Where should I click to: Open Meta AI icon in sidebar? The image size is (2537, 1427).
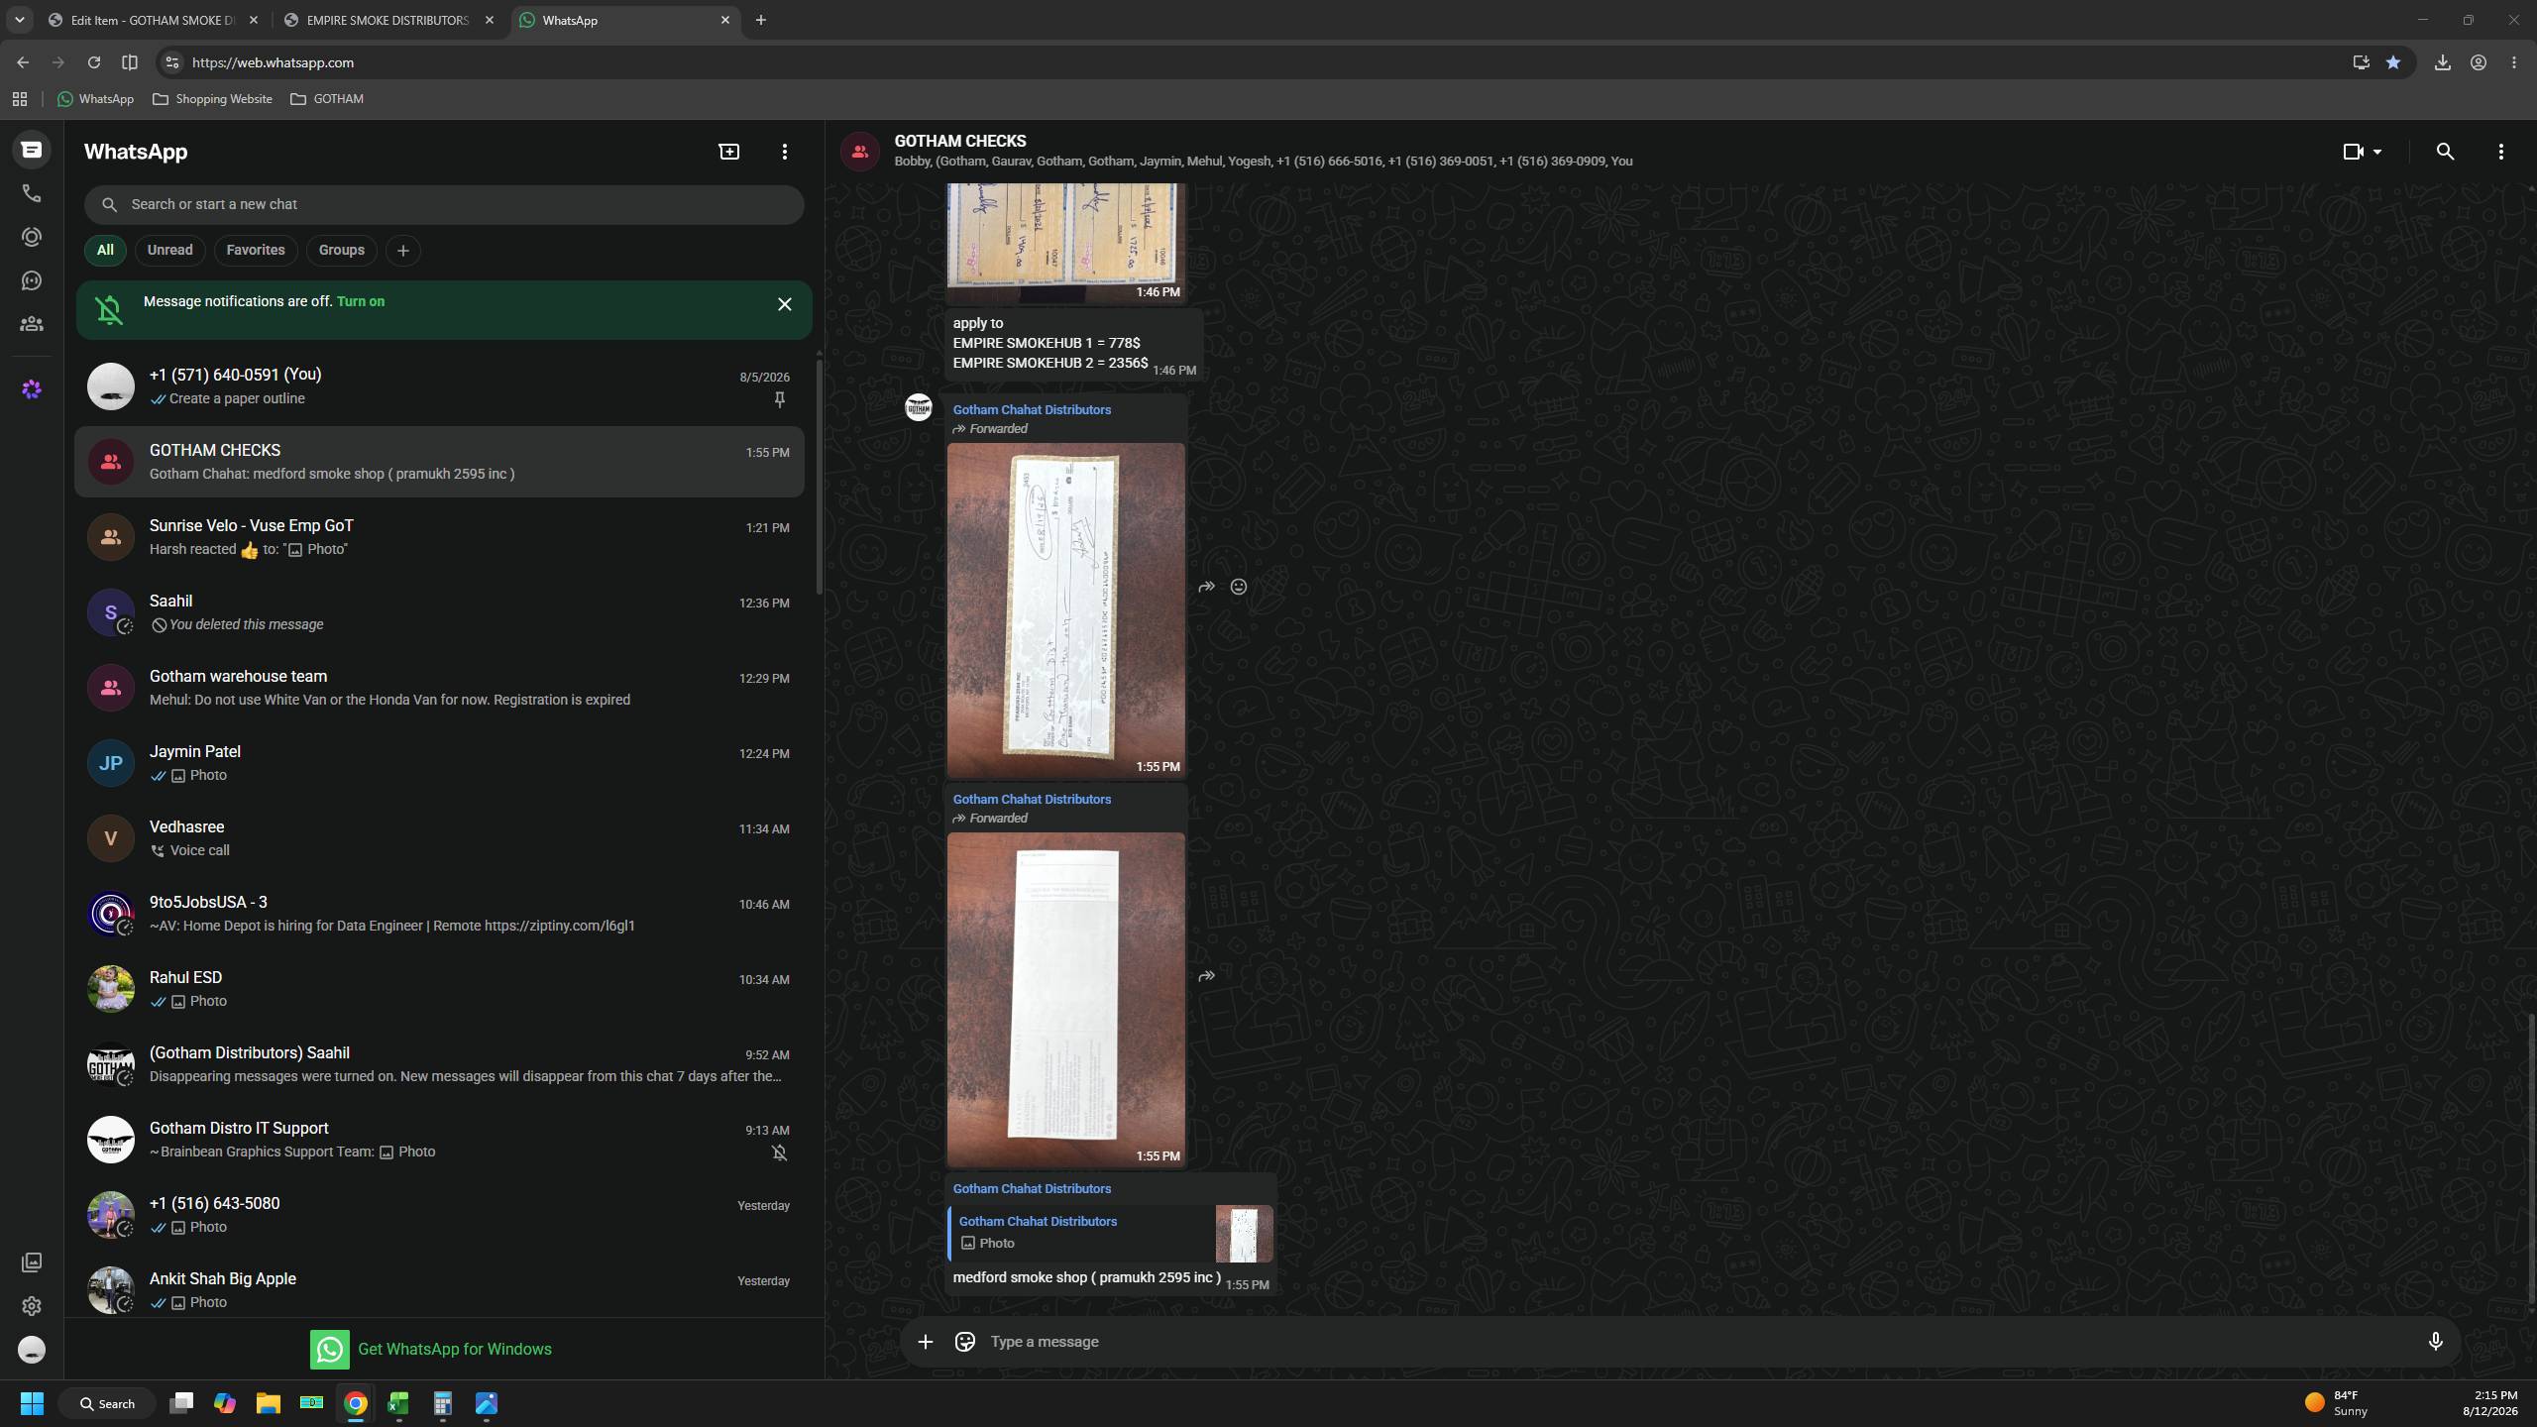pos(32,389)
